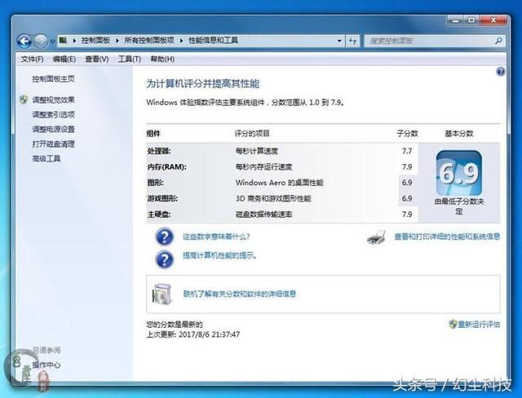The width and height of the screenshot is (522, 398).
Task: Close the Control Panel window
Action: coord(493,20)
